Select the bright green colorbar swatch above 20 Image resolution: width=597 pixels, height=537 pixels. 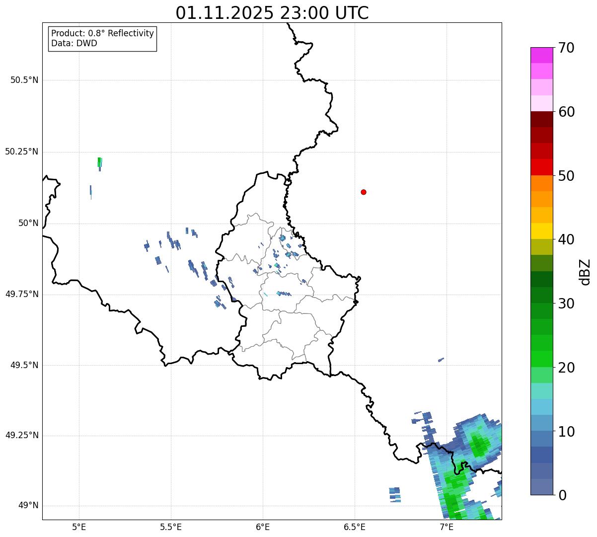[x=541, y=359]
